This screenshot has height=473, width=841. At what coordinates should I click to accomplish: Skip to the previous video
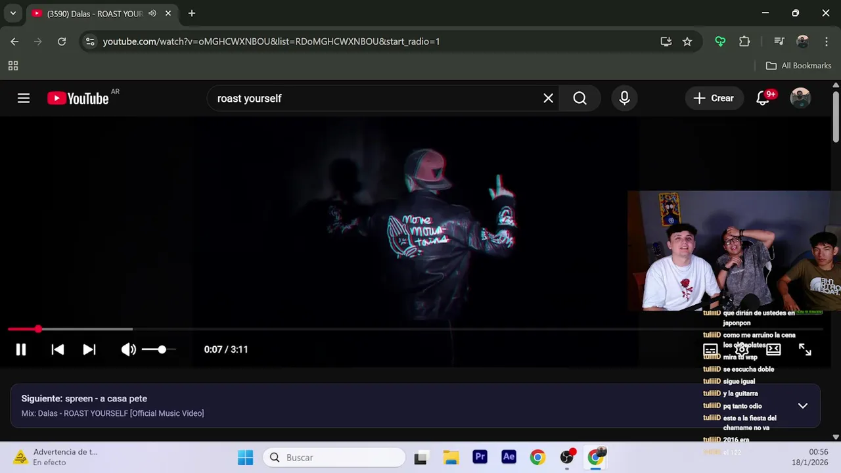coord(58,349)
